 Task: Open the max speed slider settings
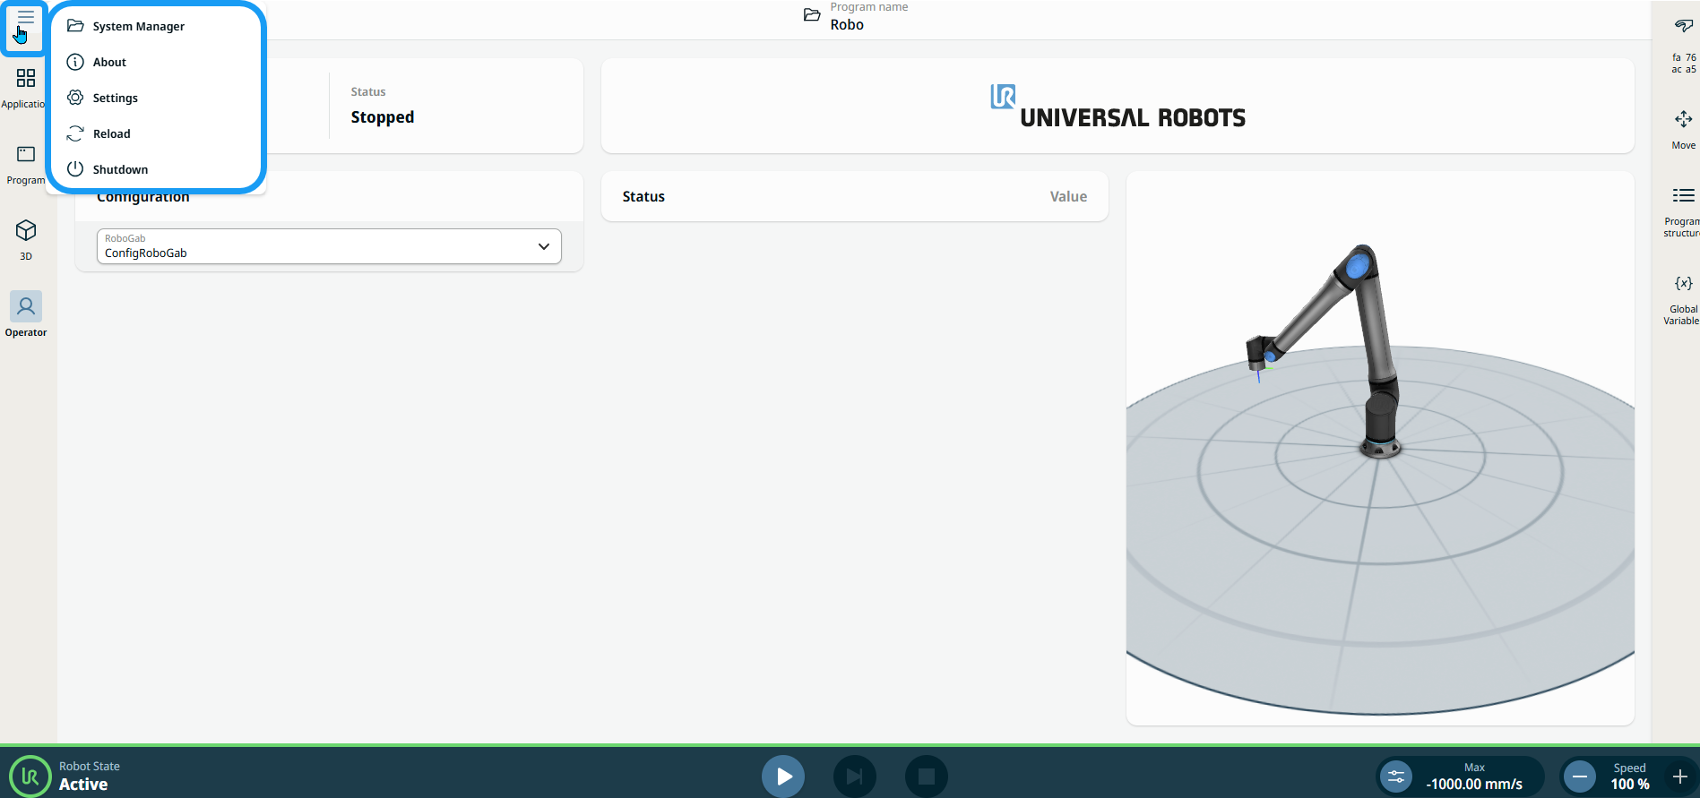1396,777
